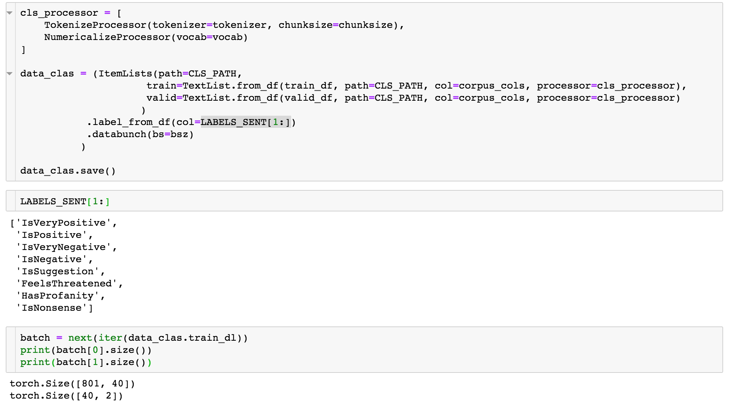
Task: Click the 'FeelsThreatened' output entry
Action: tap(67, 284)
